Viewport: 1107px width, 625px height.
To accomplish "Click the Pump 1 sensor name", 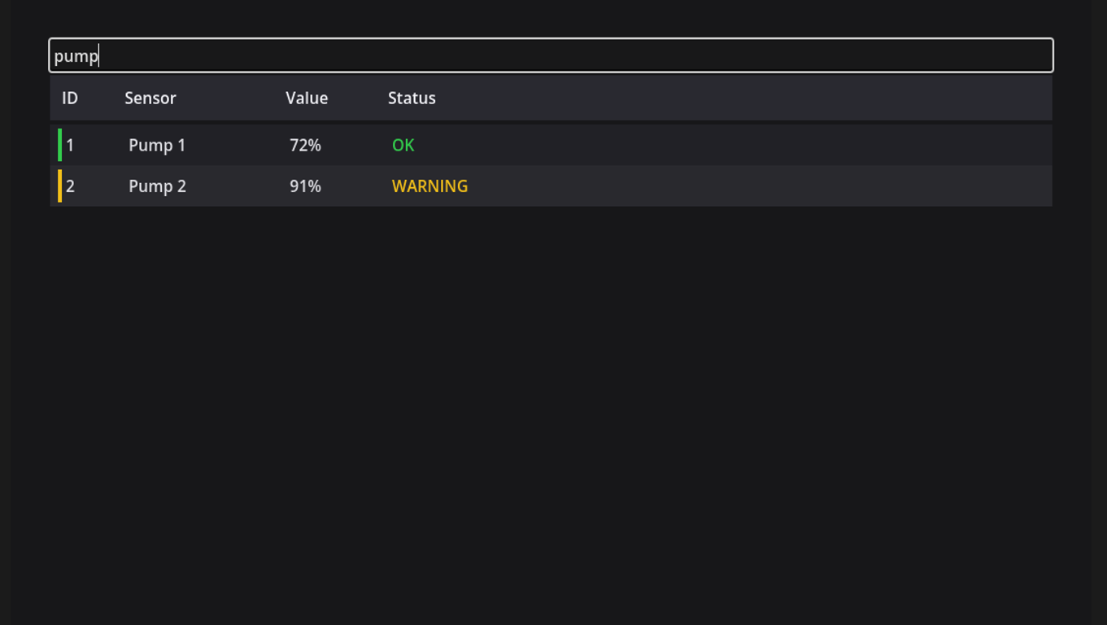I will (x=157, y=145).
